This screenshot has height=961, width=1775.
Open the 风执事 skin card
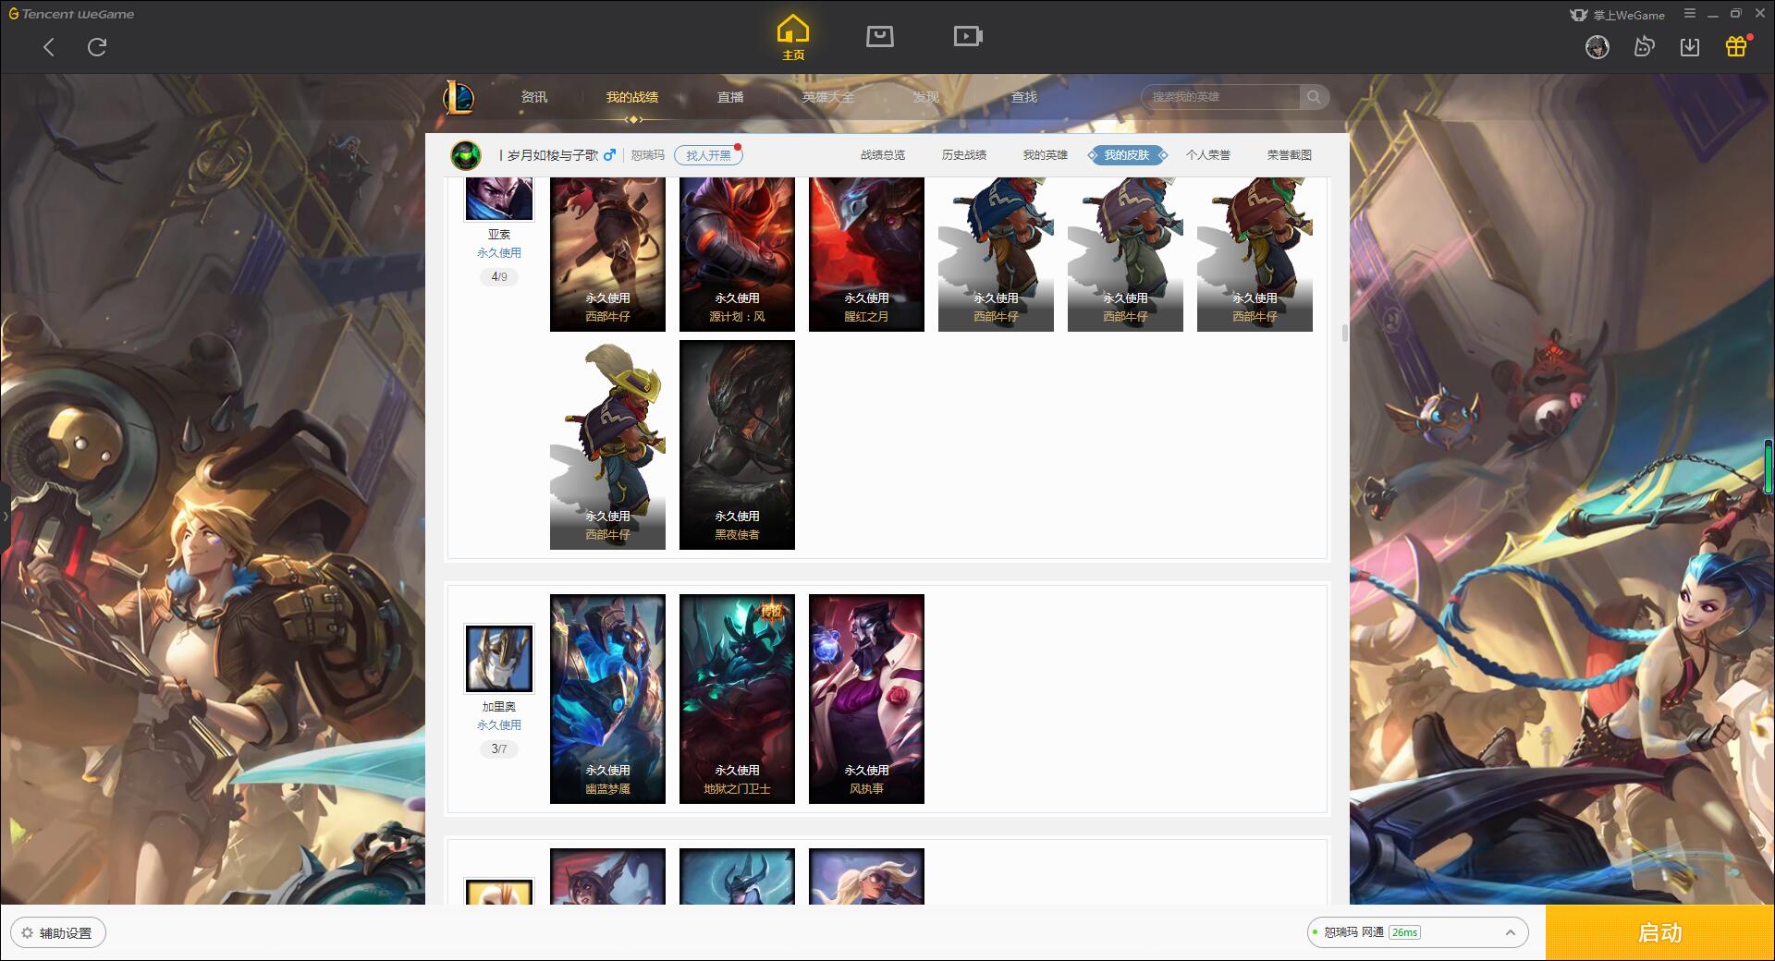(x=866, y=699)
